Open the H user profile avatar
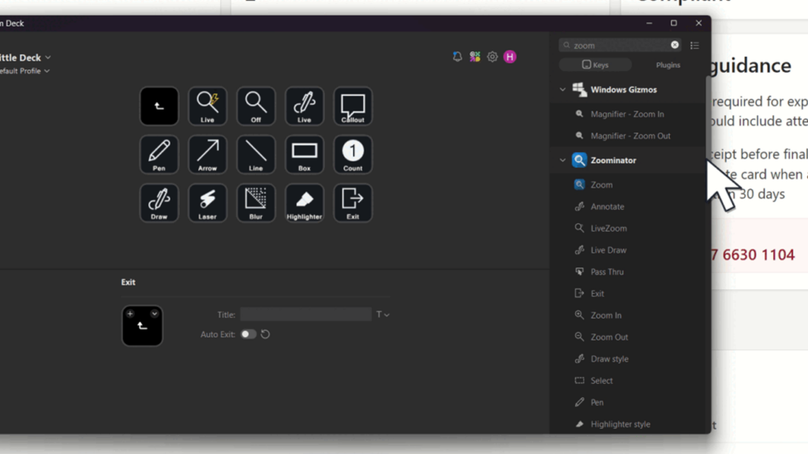808x454 pixels. [510, 57]
